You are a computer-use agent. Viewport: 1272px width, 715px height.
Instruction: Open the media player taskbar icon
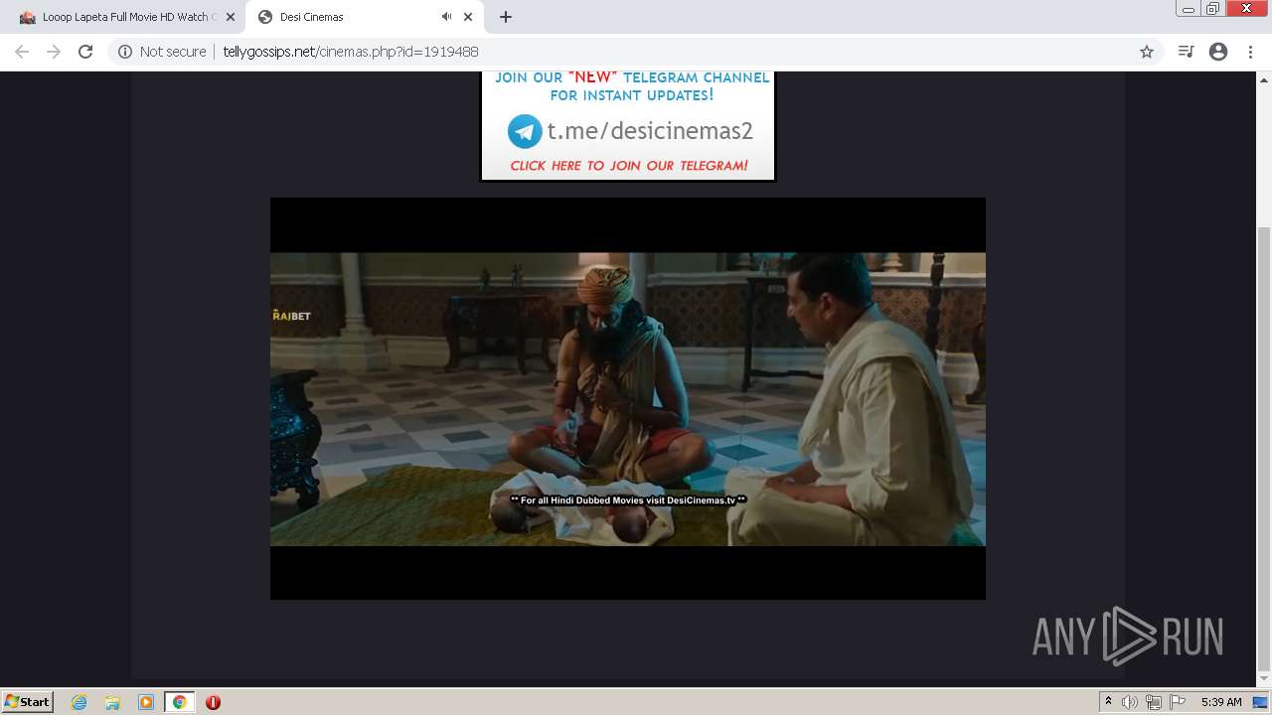pos(146,702)
